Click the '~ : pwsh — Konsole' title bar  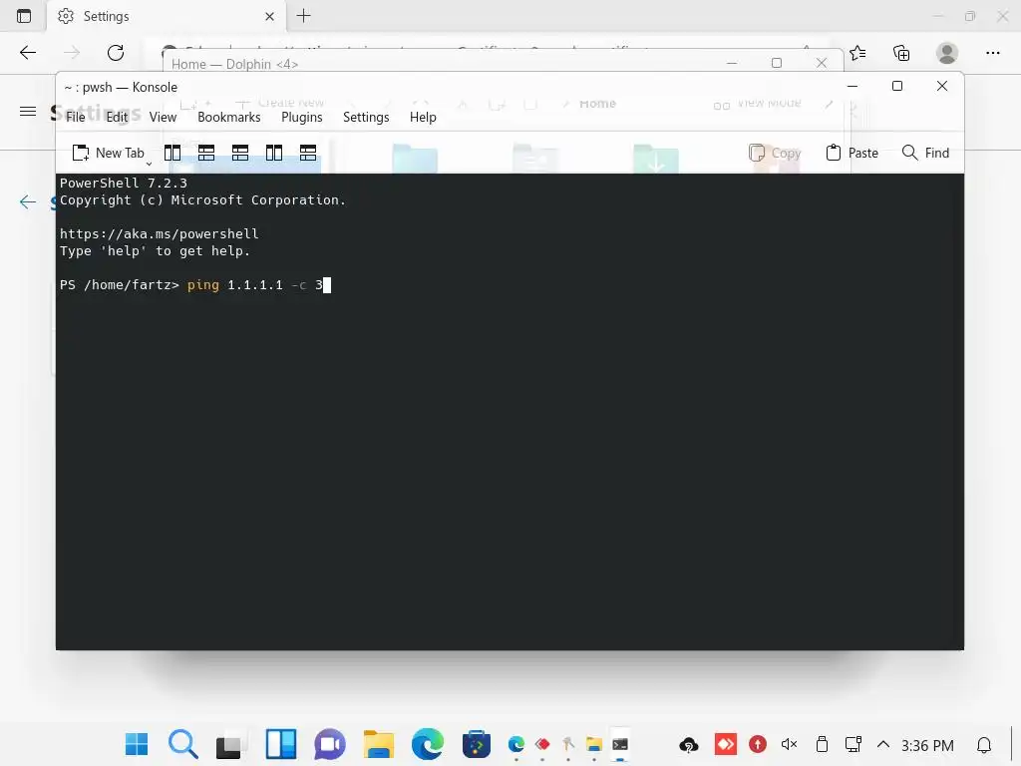(x=121, y=88)
